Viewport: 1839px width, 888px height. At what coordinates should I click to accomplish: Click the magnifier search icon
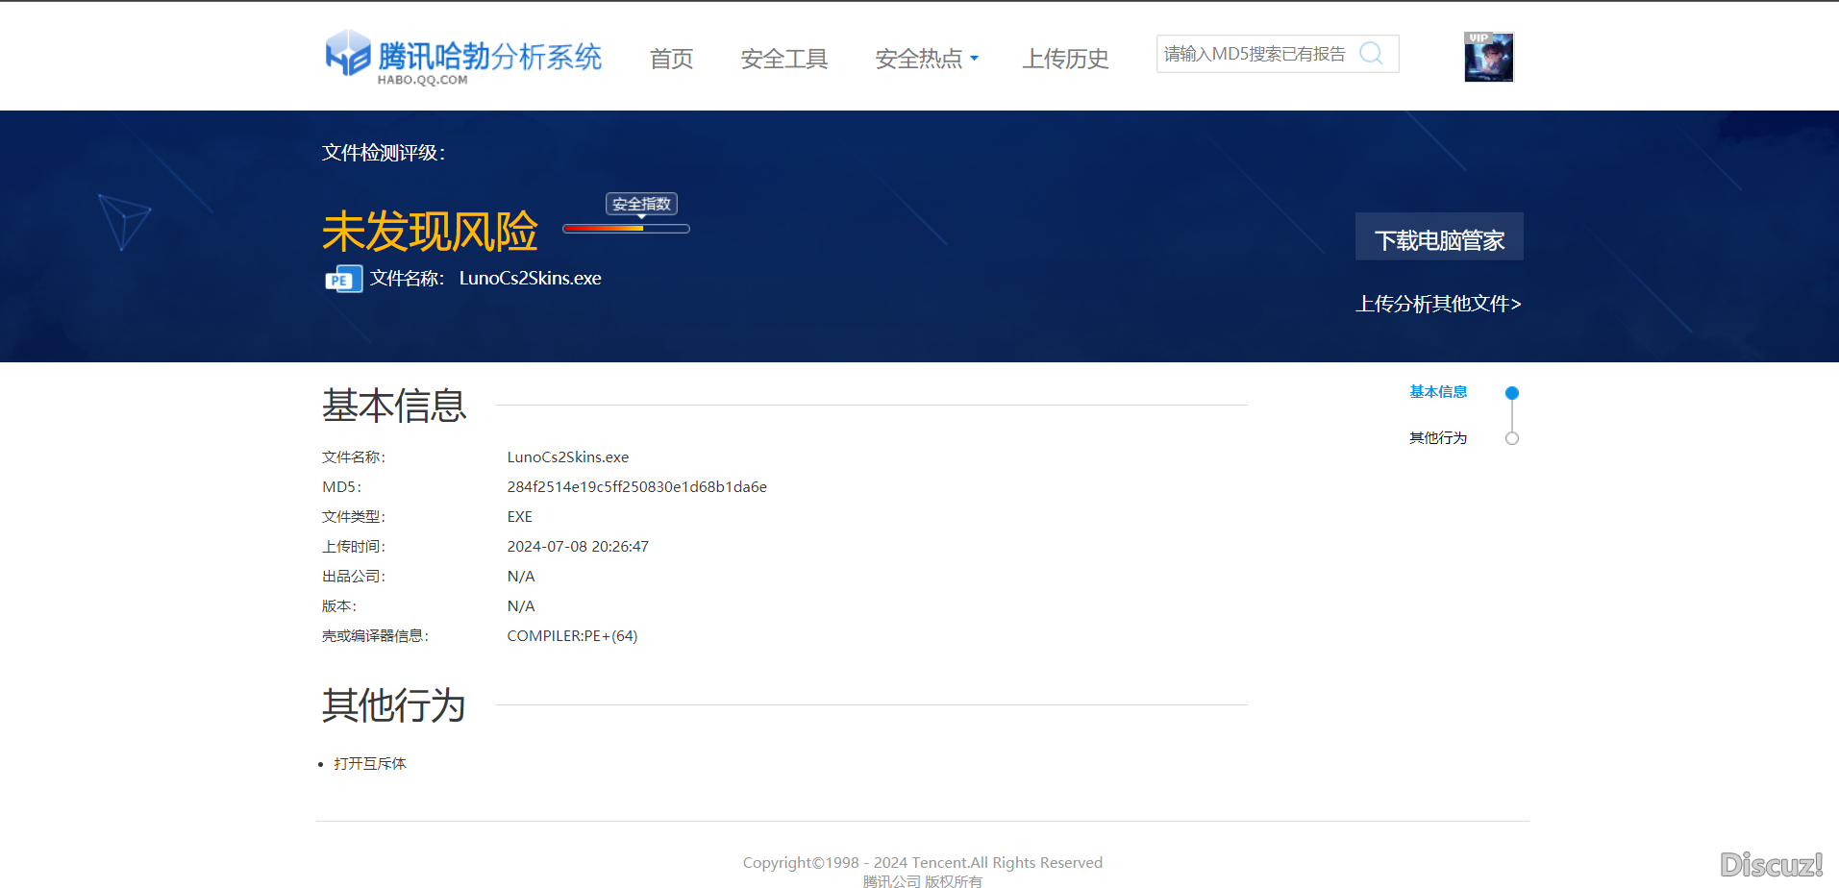(1371, 54)
